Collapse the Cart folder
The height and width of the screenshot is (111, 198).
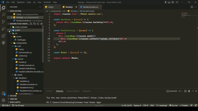[x=13, y=46]
